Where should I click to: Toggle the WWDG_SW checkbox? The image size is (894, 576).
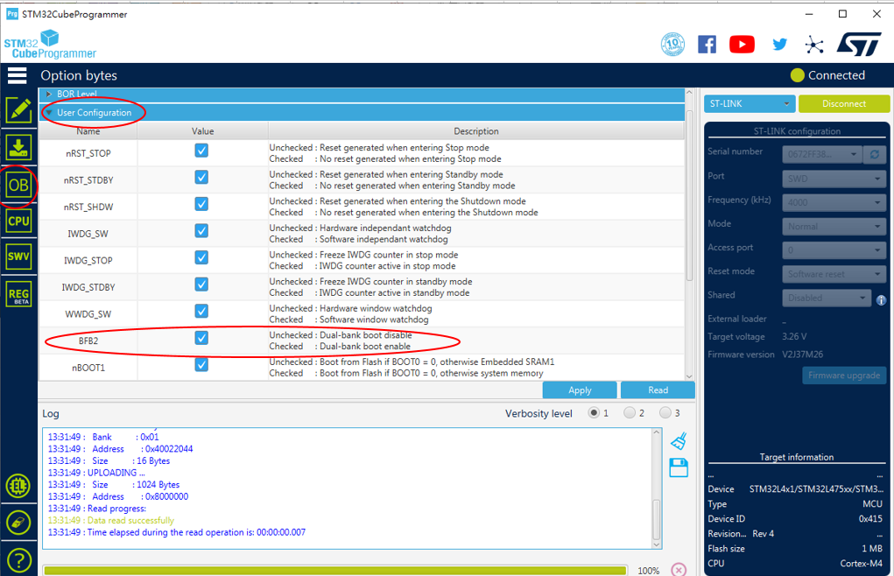click(201, 311)
